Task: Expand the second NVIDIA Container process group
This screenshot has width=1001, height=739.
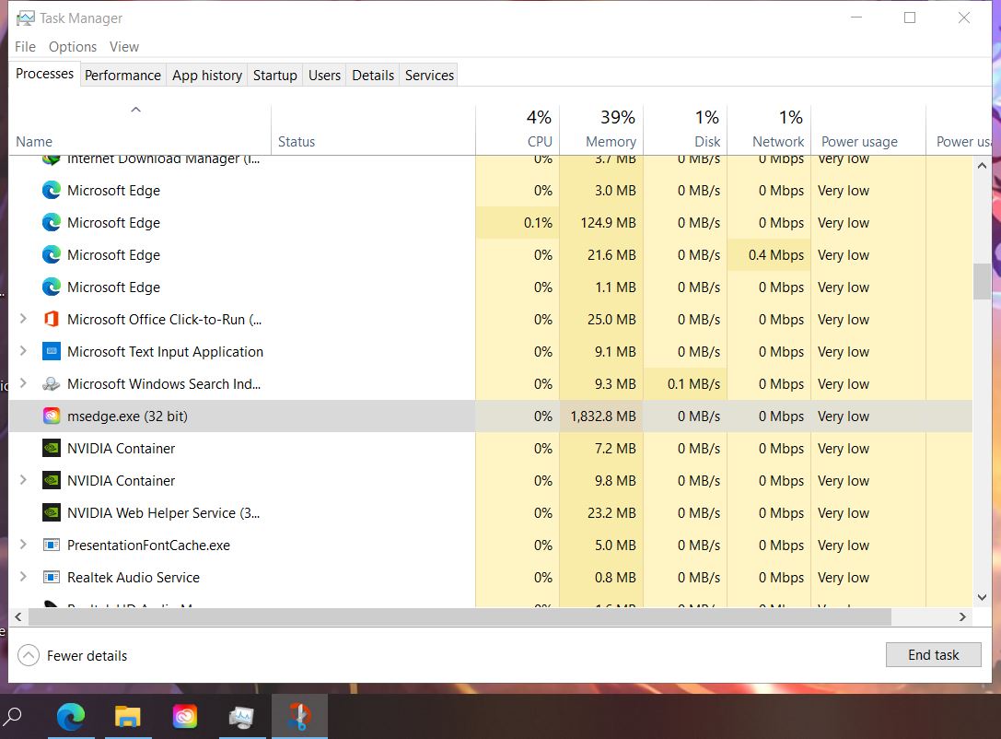Action: pyautogui.click(x=23, y=481)
